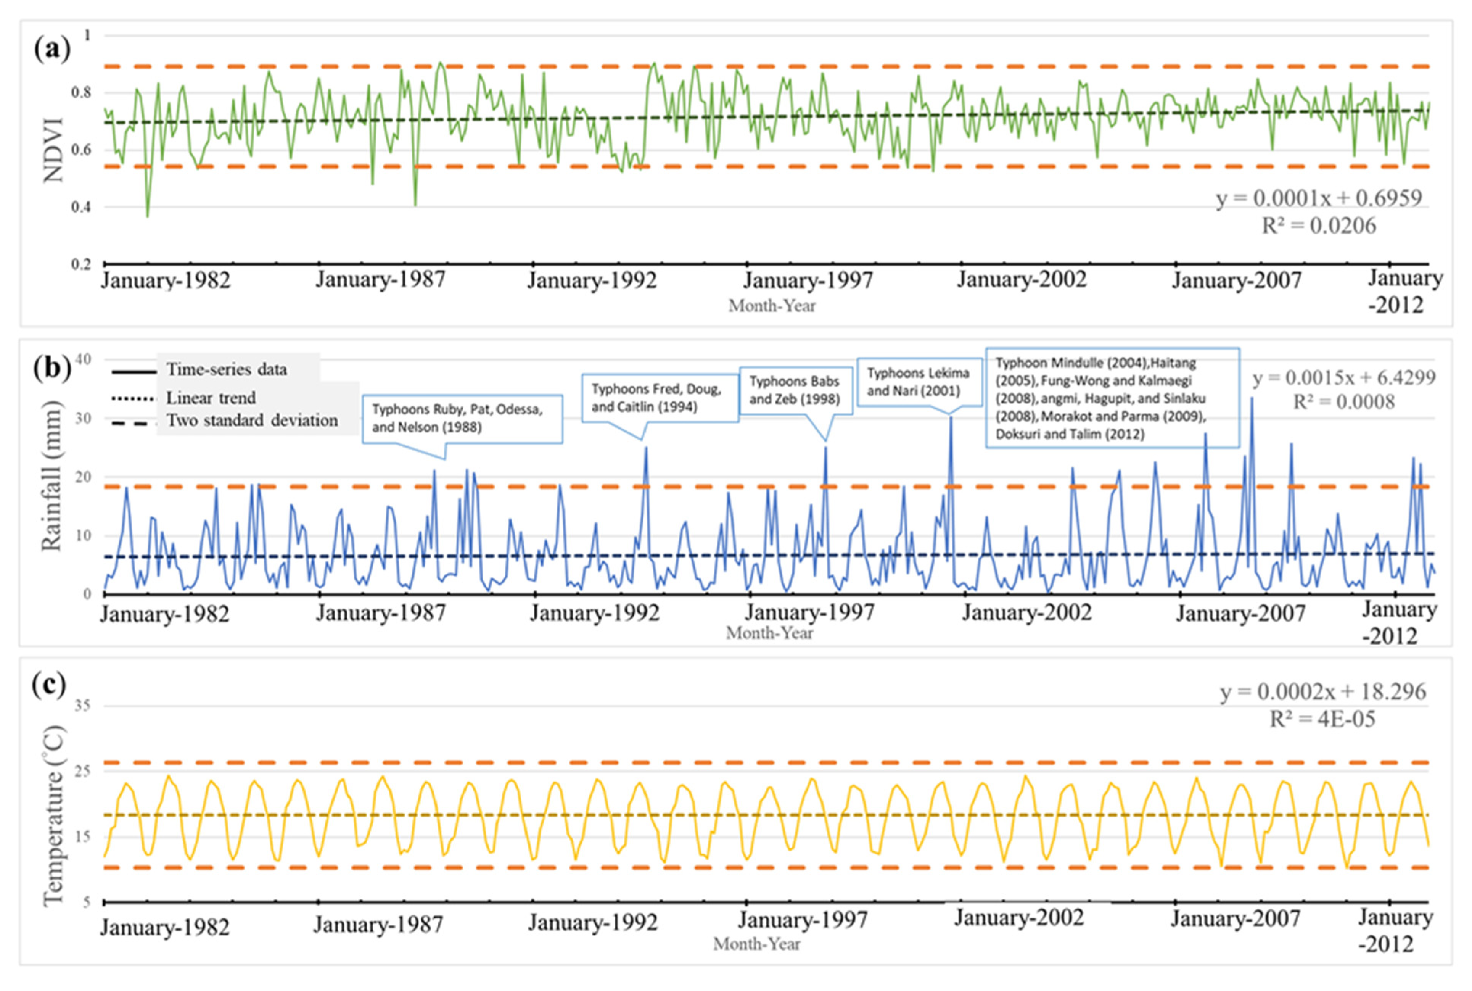The width and height of the screenshot is (1472, 991).
Task: Click the Rainfall (mm) y-axis title
Action: (52, 475)
